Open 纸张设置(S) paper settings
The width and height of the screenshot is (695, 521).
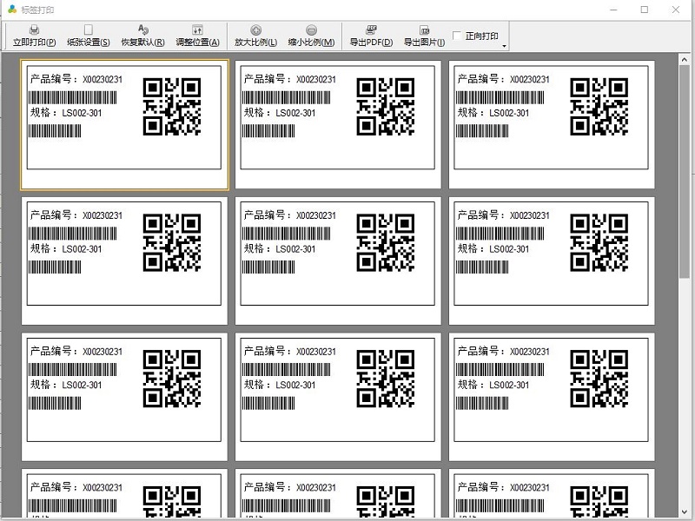[x=89, y=36]
